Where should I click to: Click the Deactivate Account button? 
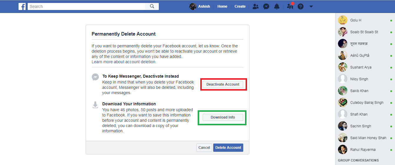223,84
